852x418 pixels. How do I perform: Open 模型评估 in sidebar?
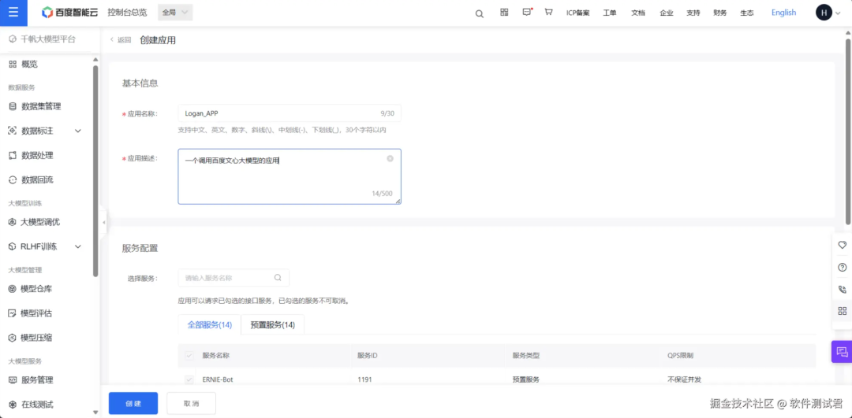tap(35, 313)
